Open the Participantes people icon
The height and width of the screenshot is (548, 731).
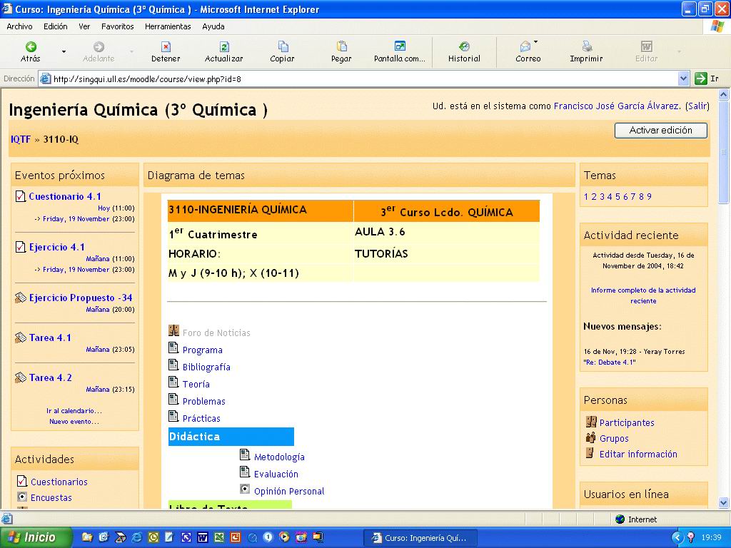click(x=590, y=422)
